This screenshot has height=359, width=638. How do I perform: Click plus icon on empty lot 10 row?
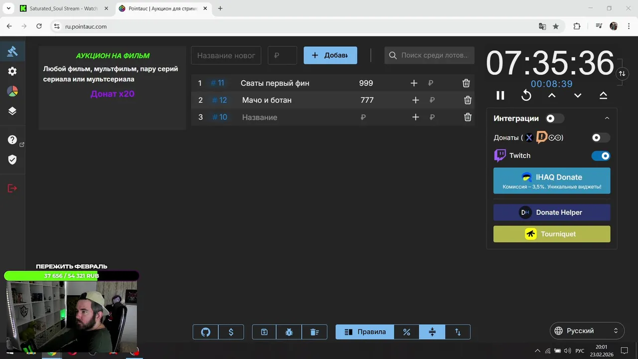[x=415, y=117]
